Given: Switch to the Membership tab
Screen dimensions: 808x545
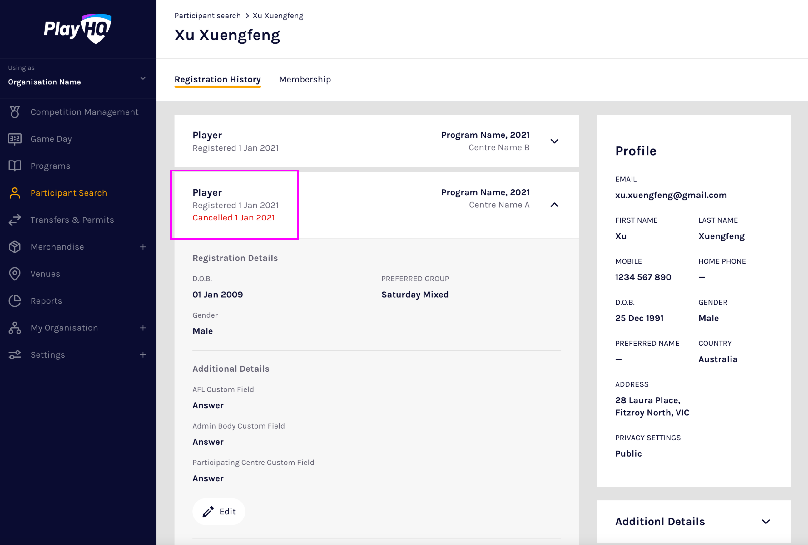Looking at the screenshot, I should [305, 80].
